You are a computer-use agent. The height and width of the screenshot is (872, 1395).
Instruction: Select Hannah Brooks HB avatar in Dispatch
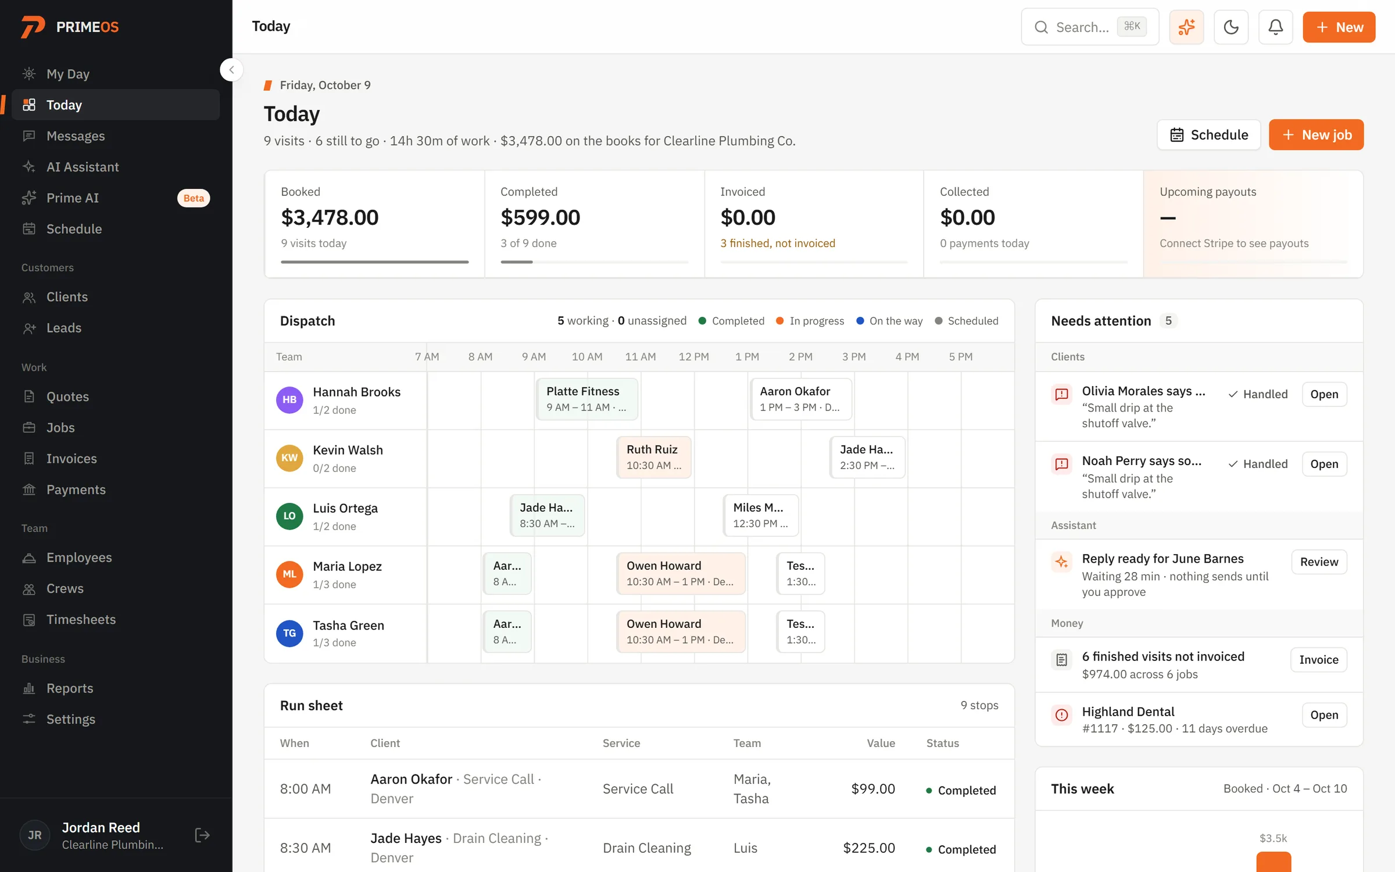tap(289, 400)
